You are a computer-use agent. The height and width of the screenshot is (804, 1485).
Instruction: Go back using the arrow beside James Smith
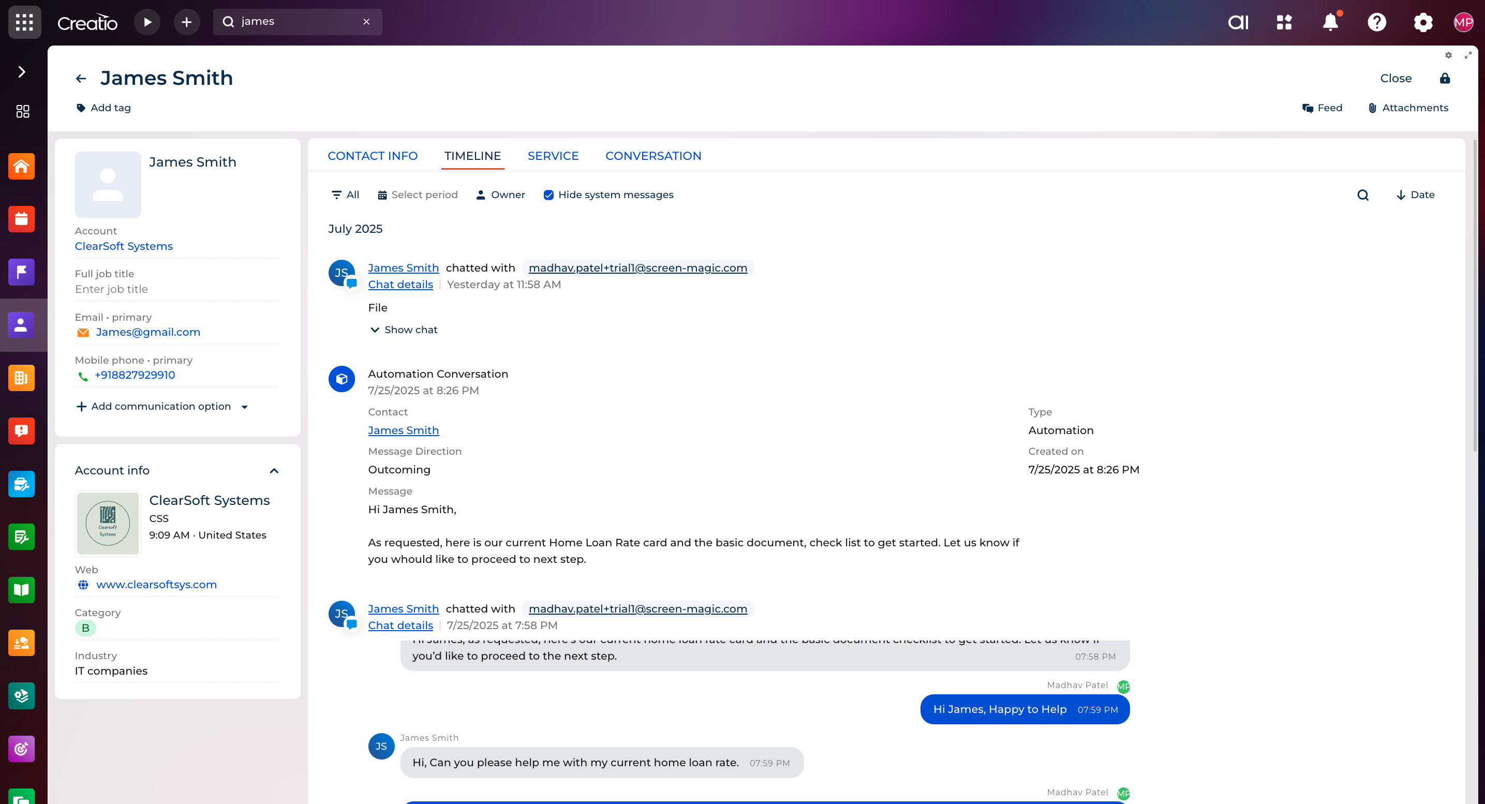pos(81,79)
